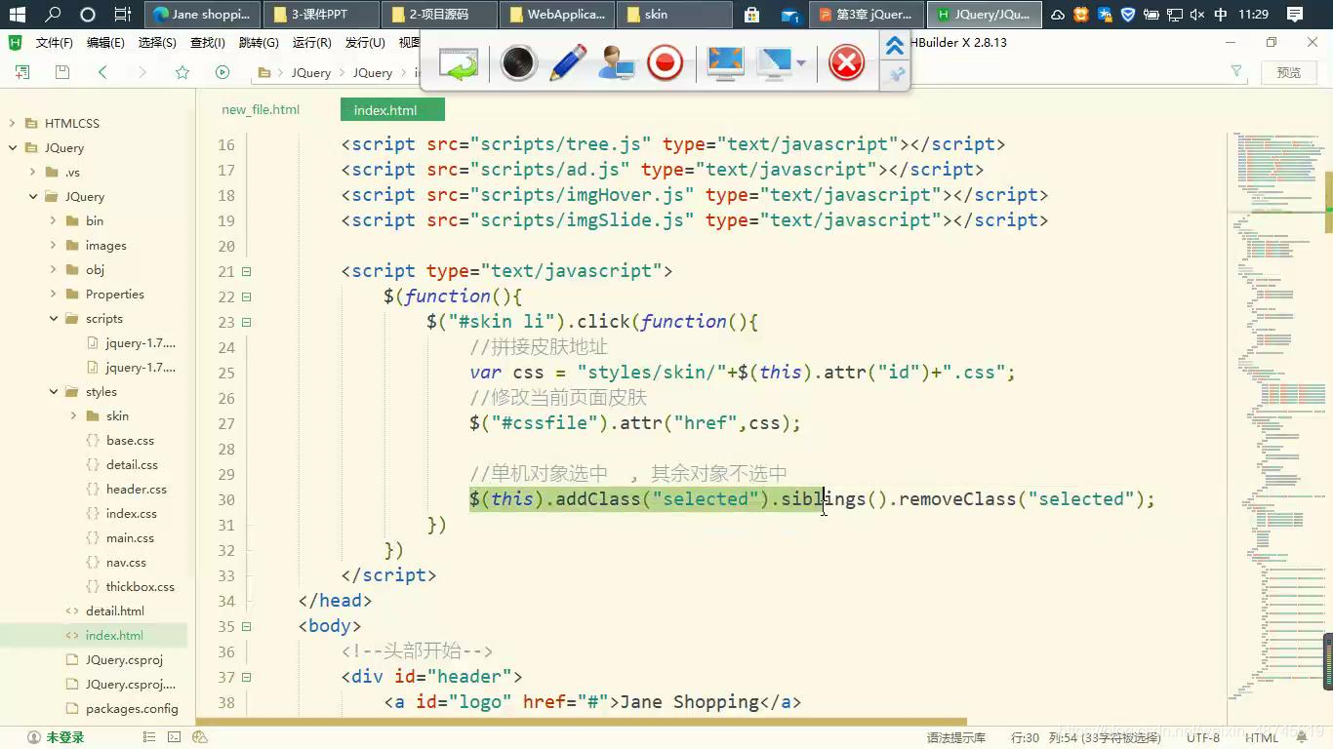Fold the header div at line 37
Image resolution: width=1333 pixels, height=749 pixels.
(246, 677)
